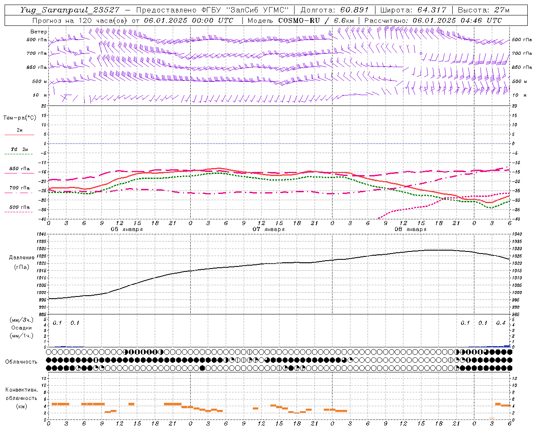Click the 06 января date label
Image resolution: width=534 pixels, height=427 pixels.
tap(126, 229)
